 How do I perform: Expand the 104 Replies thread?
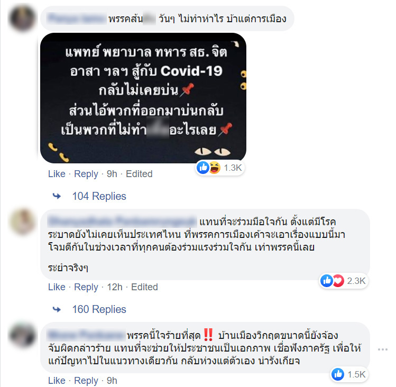tap(99, 196)
